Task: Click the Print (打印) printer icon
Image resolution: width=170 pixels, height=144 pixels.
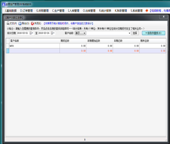Action: [8, 24]
